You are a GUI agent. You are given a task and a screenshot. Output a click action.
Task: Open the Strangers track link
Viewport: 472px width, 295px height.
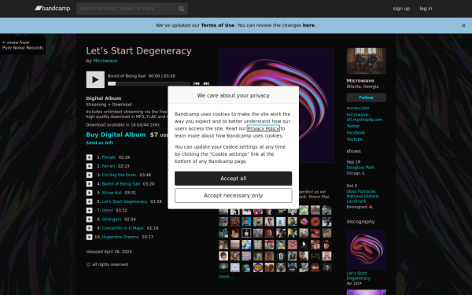112,219
